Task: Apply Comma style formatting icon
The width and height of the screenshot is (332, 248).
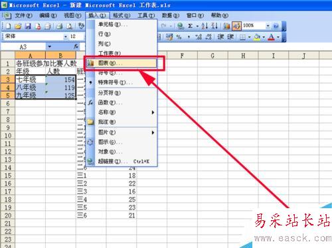Action: pos(189,37)
